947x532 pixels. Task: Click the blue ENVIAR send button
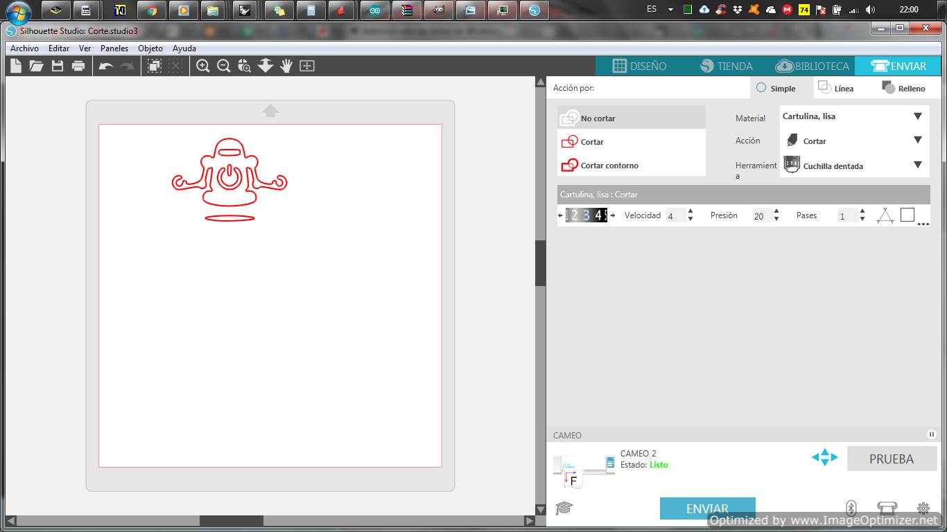pyautogui.click(x=707, y=508)
